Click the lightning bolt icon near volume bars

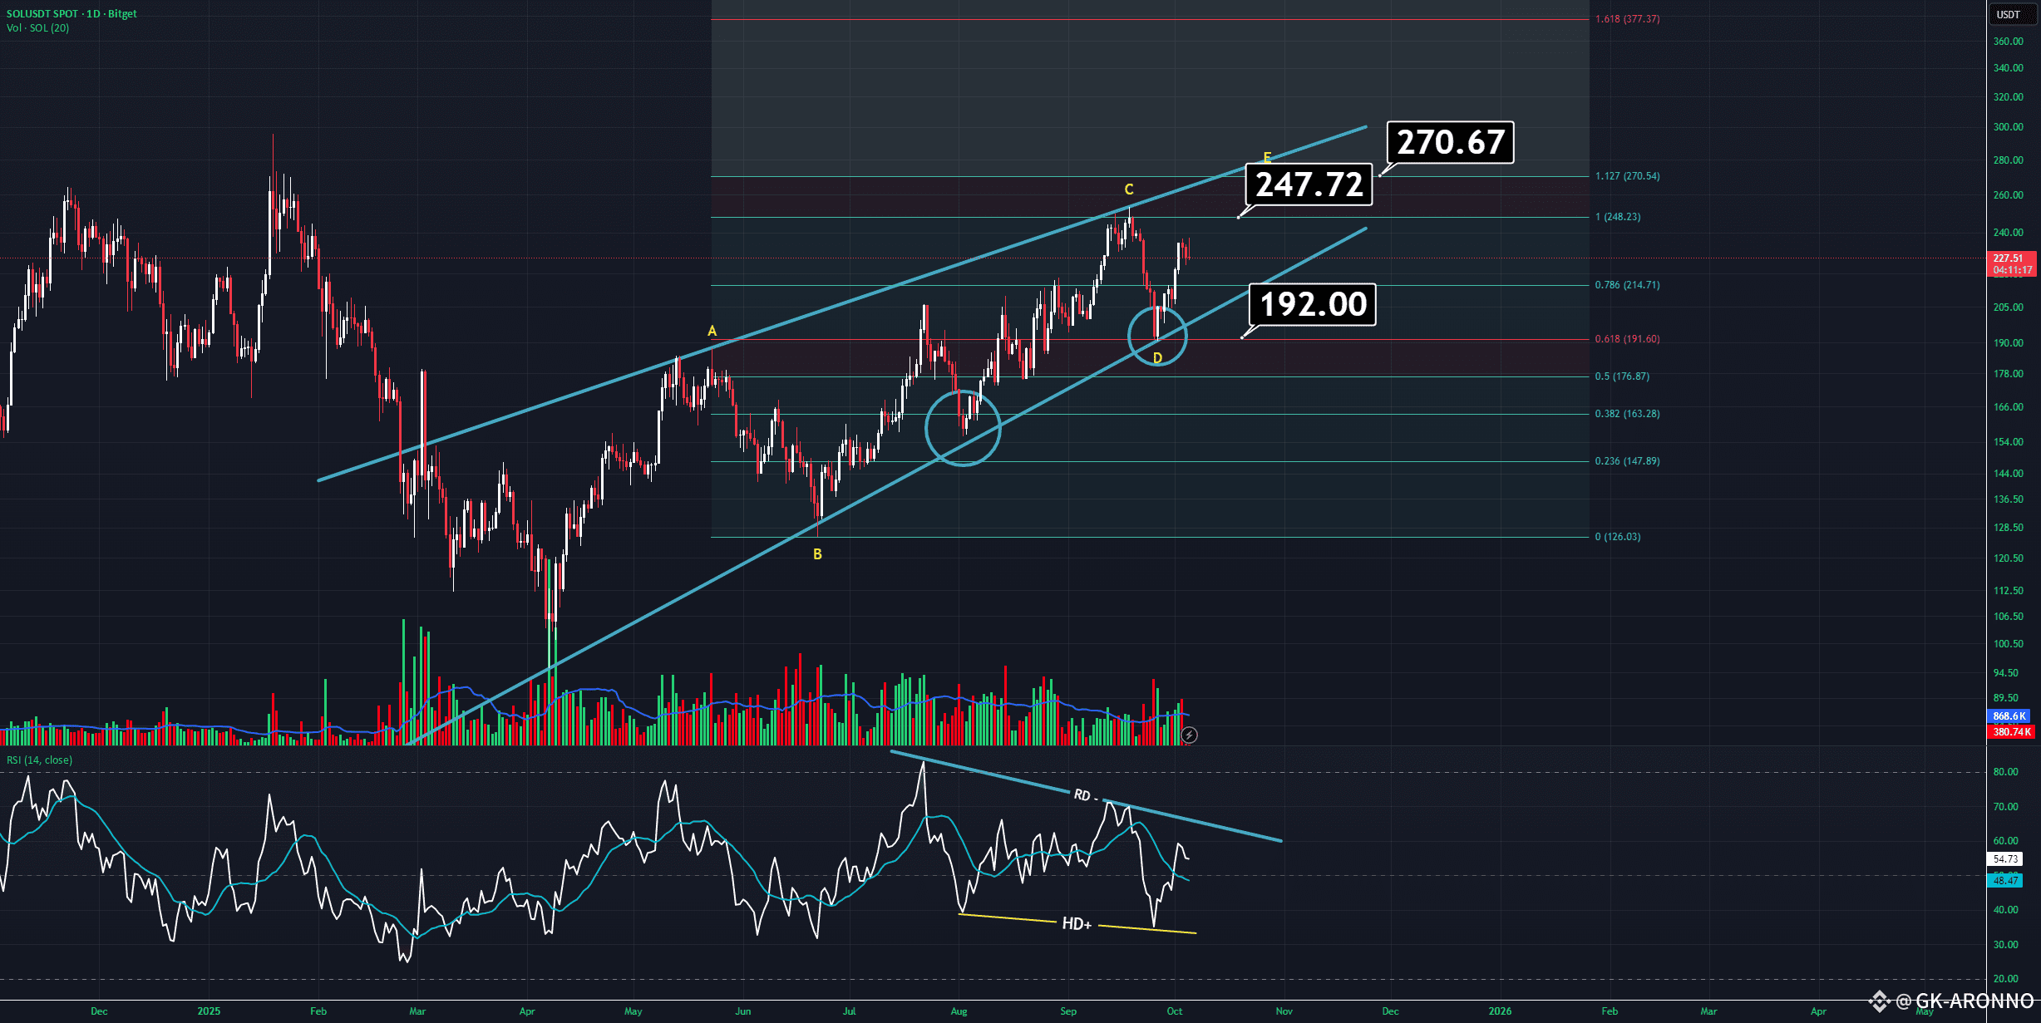pos(1189,735)
